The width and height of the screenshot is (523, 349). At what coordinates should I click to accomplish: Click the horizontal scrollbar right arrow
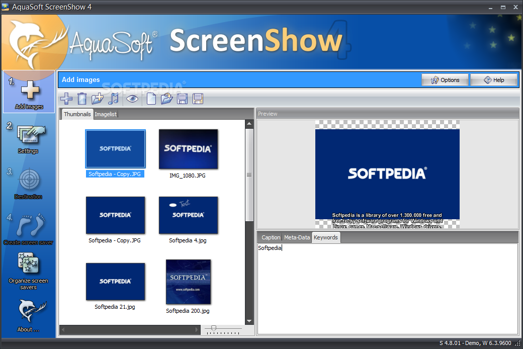[197, 330]
